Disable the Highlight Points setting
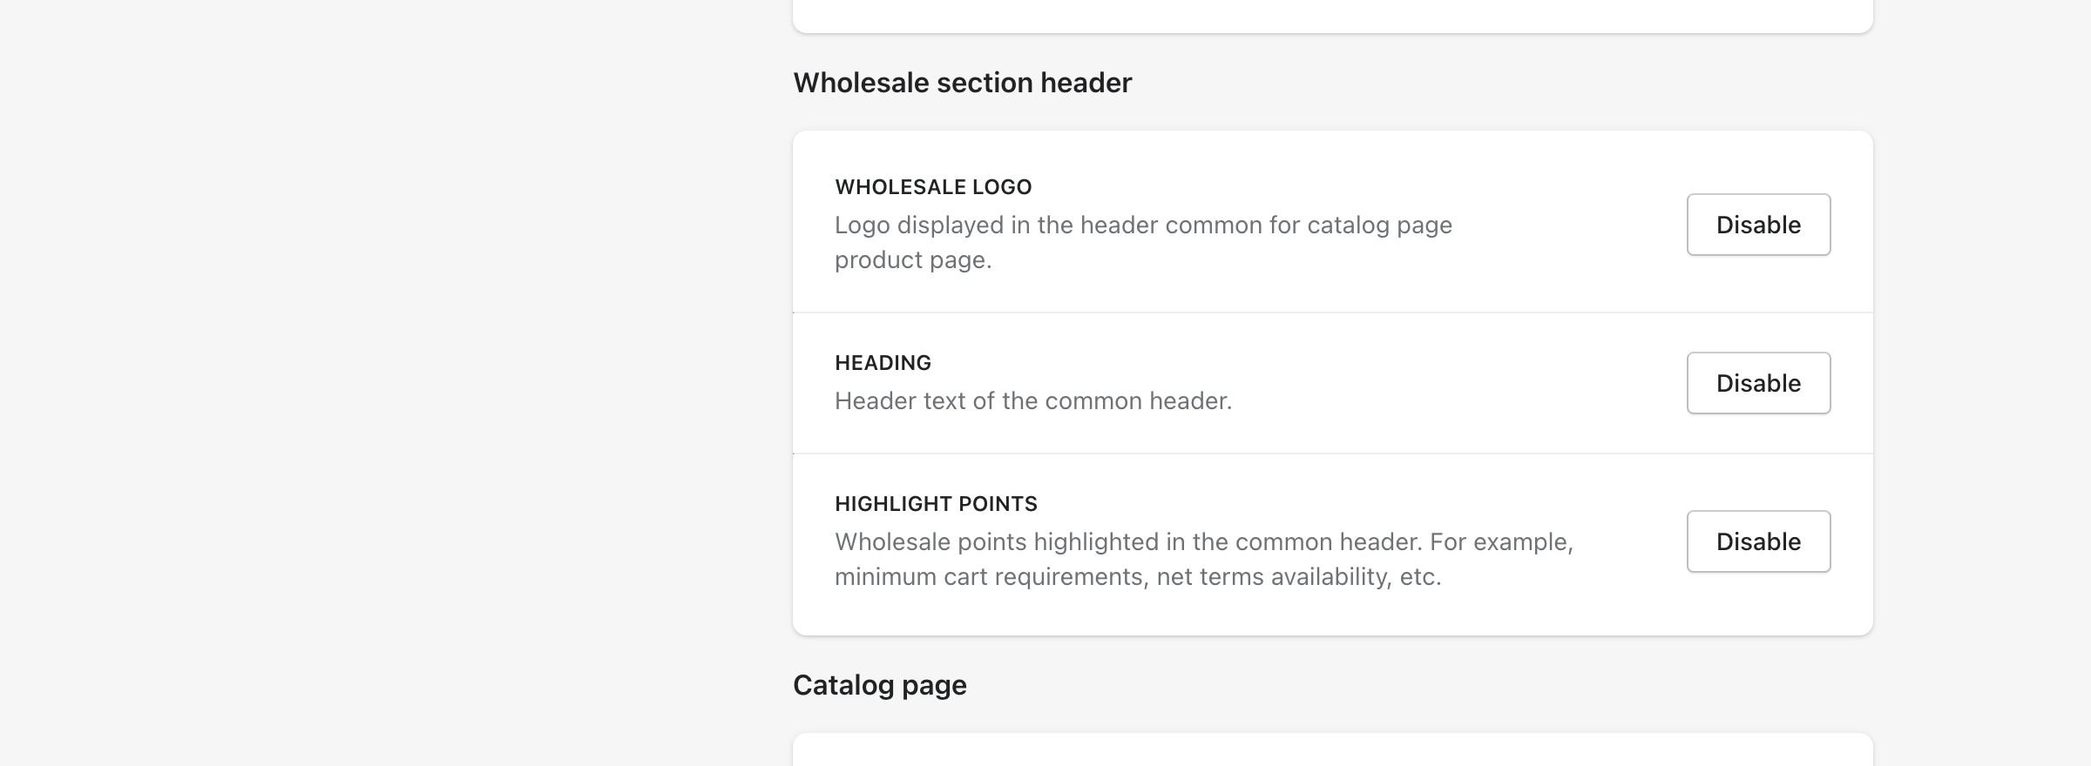Screen dimensions: 2091x766 coord(1758,541)
